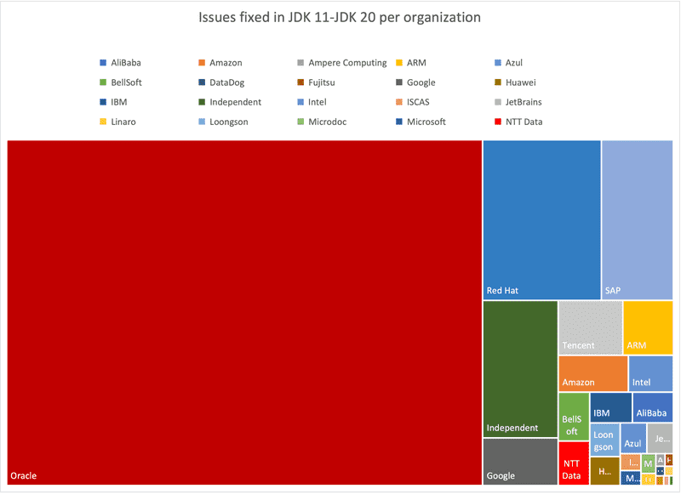The height and width of the screenshot is (494, 681).
Task: Select the Independent green treemap block
Action: [x=520, y=368]
